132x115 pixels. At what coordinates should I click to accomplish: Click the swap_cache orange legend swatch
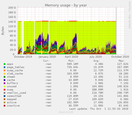(5, 70)
